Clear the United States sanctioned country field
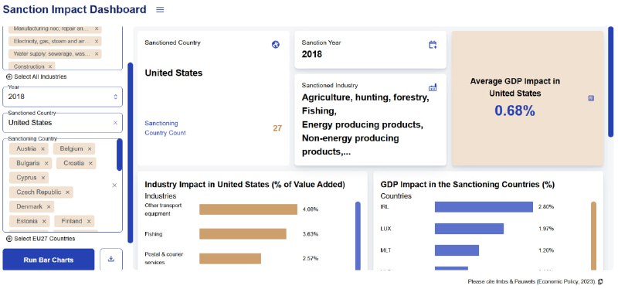This screenshot has width=618, height=289. point(115,123)
